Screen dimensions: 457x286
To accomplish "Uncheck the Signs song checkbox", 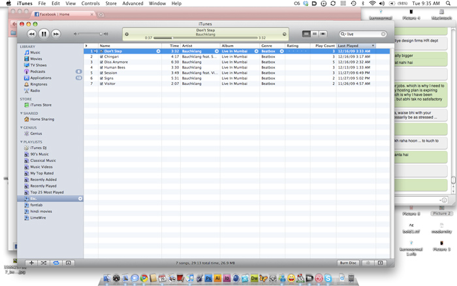I will pos(101,78).
